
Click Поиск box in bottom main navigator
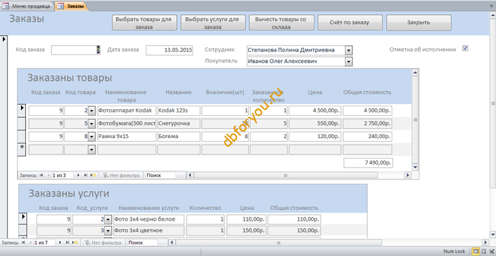(x=143, y=242)
